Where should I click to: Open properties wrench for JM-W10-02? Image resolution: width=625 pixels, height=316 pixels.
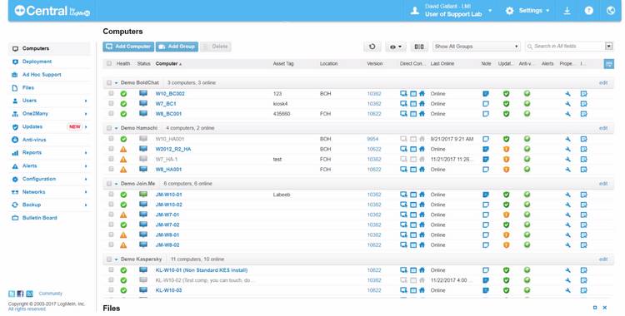[567, 205]
